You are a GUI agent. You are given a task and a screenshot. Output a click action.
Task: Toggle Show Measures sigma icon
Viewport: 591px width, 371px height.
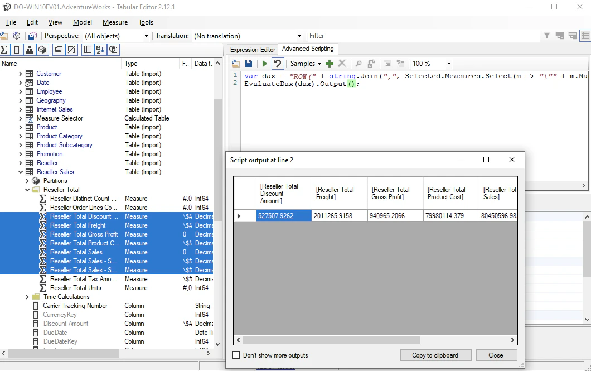point(4,50)
